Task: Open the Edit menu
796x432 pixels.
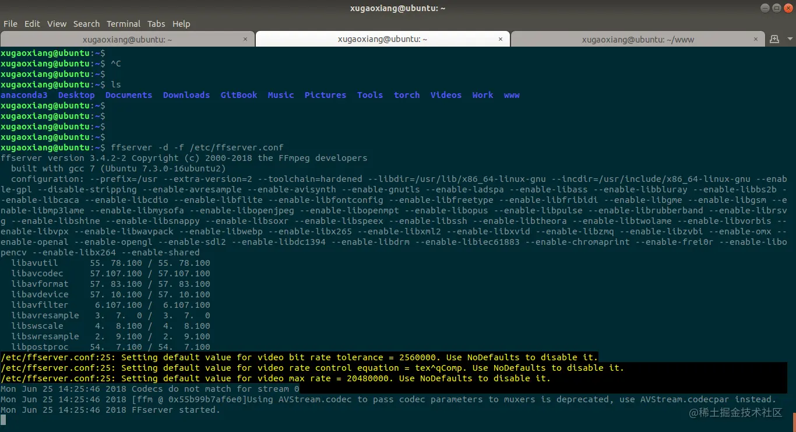Action: (x=32, y=24)
